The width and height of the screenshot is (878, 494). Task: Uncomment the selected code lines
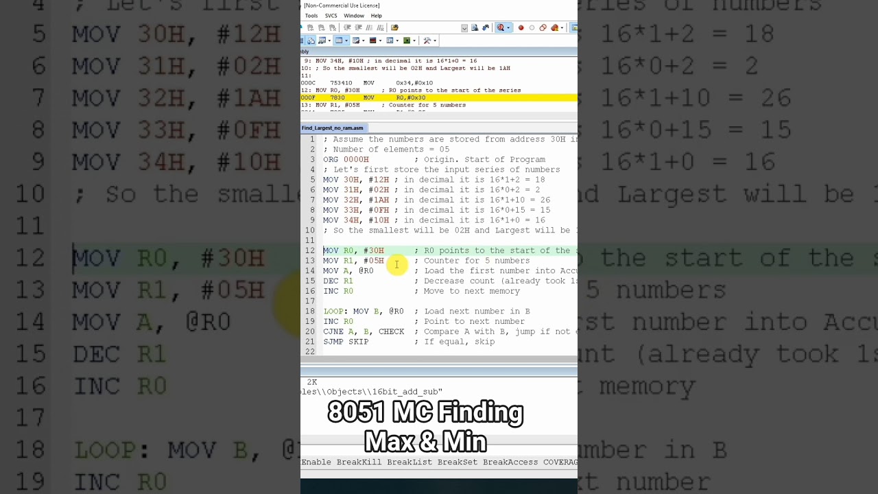pyautogui.click(x=380, y=27)
